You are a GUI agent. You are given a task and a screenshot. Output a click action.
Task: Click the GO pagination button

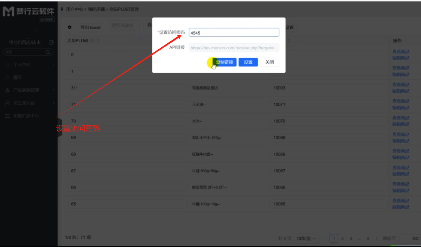[415, 239]
